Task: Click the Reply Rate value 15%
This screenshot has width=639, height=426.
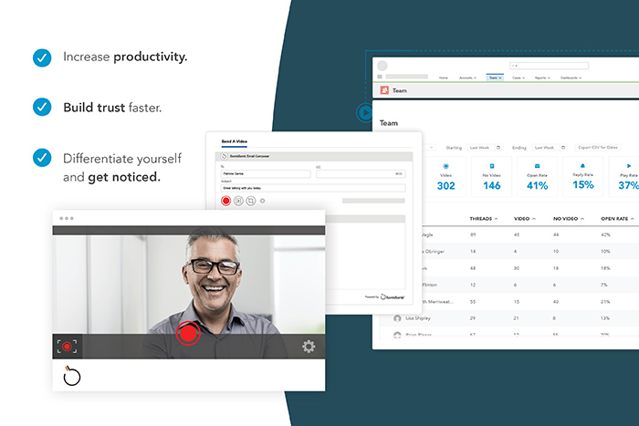Action: [583, 185]
